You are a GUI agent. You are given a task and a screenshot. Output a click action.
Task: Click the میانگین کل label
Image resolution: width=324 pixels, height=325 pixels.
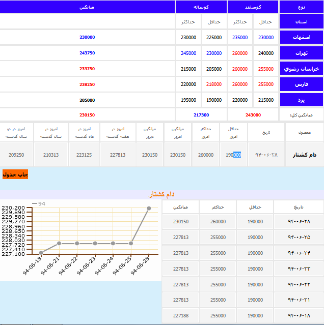(301, 115)
